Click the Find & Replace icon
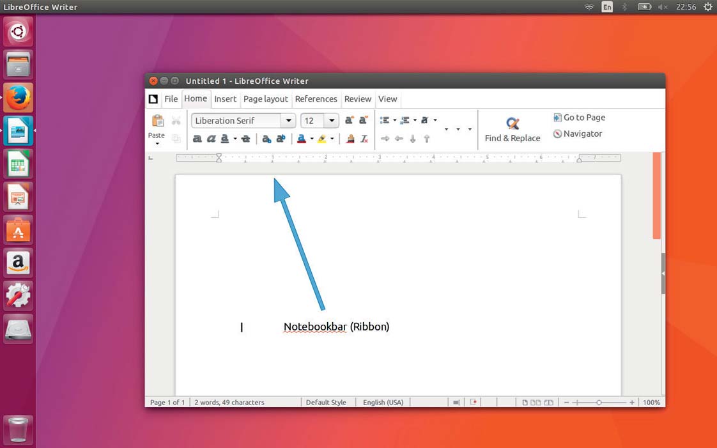717x448 pixels. (513, 123)
